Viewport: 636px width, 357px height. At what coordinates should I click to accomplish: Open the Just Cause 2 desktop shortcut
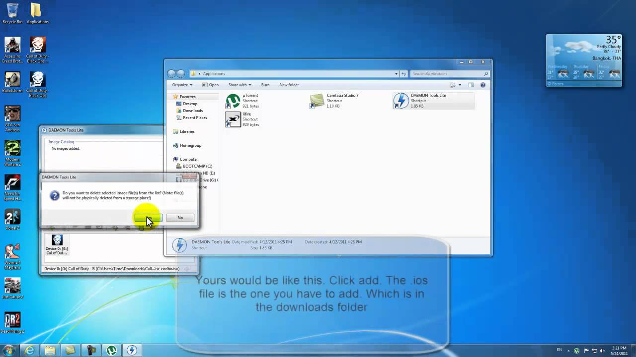point(12,289)
